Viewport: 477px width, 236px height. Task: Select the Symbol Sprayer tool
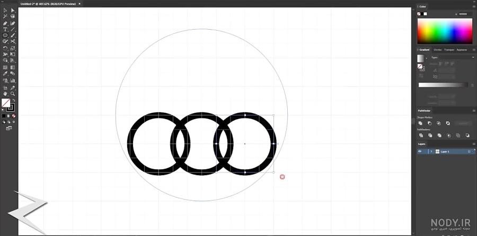(5, 80)
